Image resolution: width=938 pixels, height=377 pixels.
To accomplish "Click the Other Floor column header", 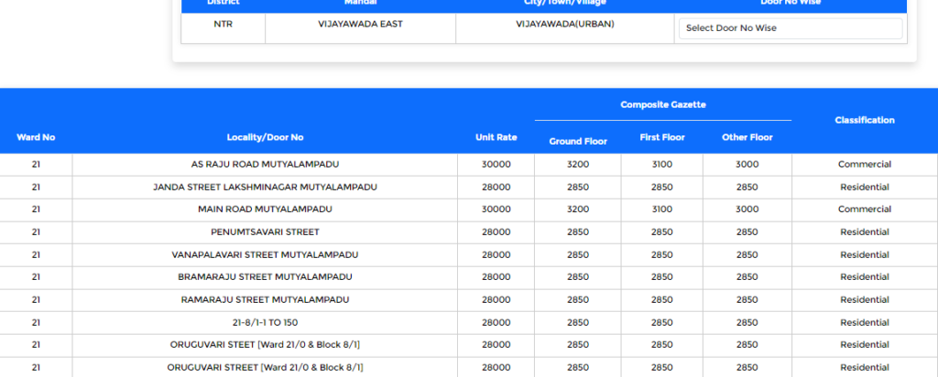I will coord(747,137).
